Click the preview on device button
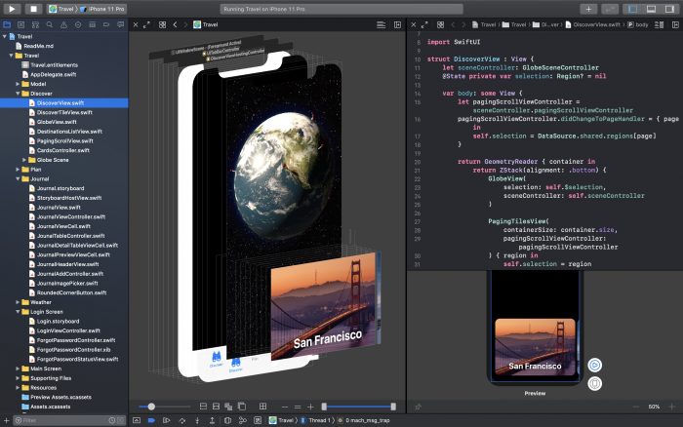This screenshot has height=427, width=683. pyautogui.click(x=594, y=383)
